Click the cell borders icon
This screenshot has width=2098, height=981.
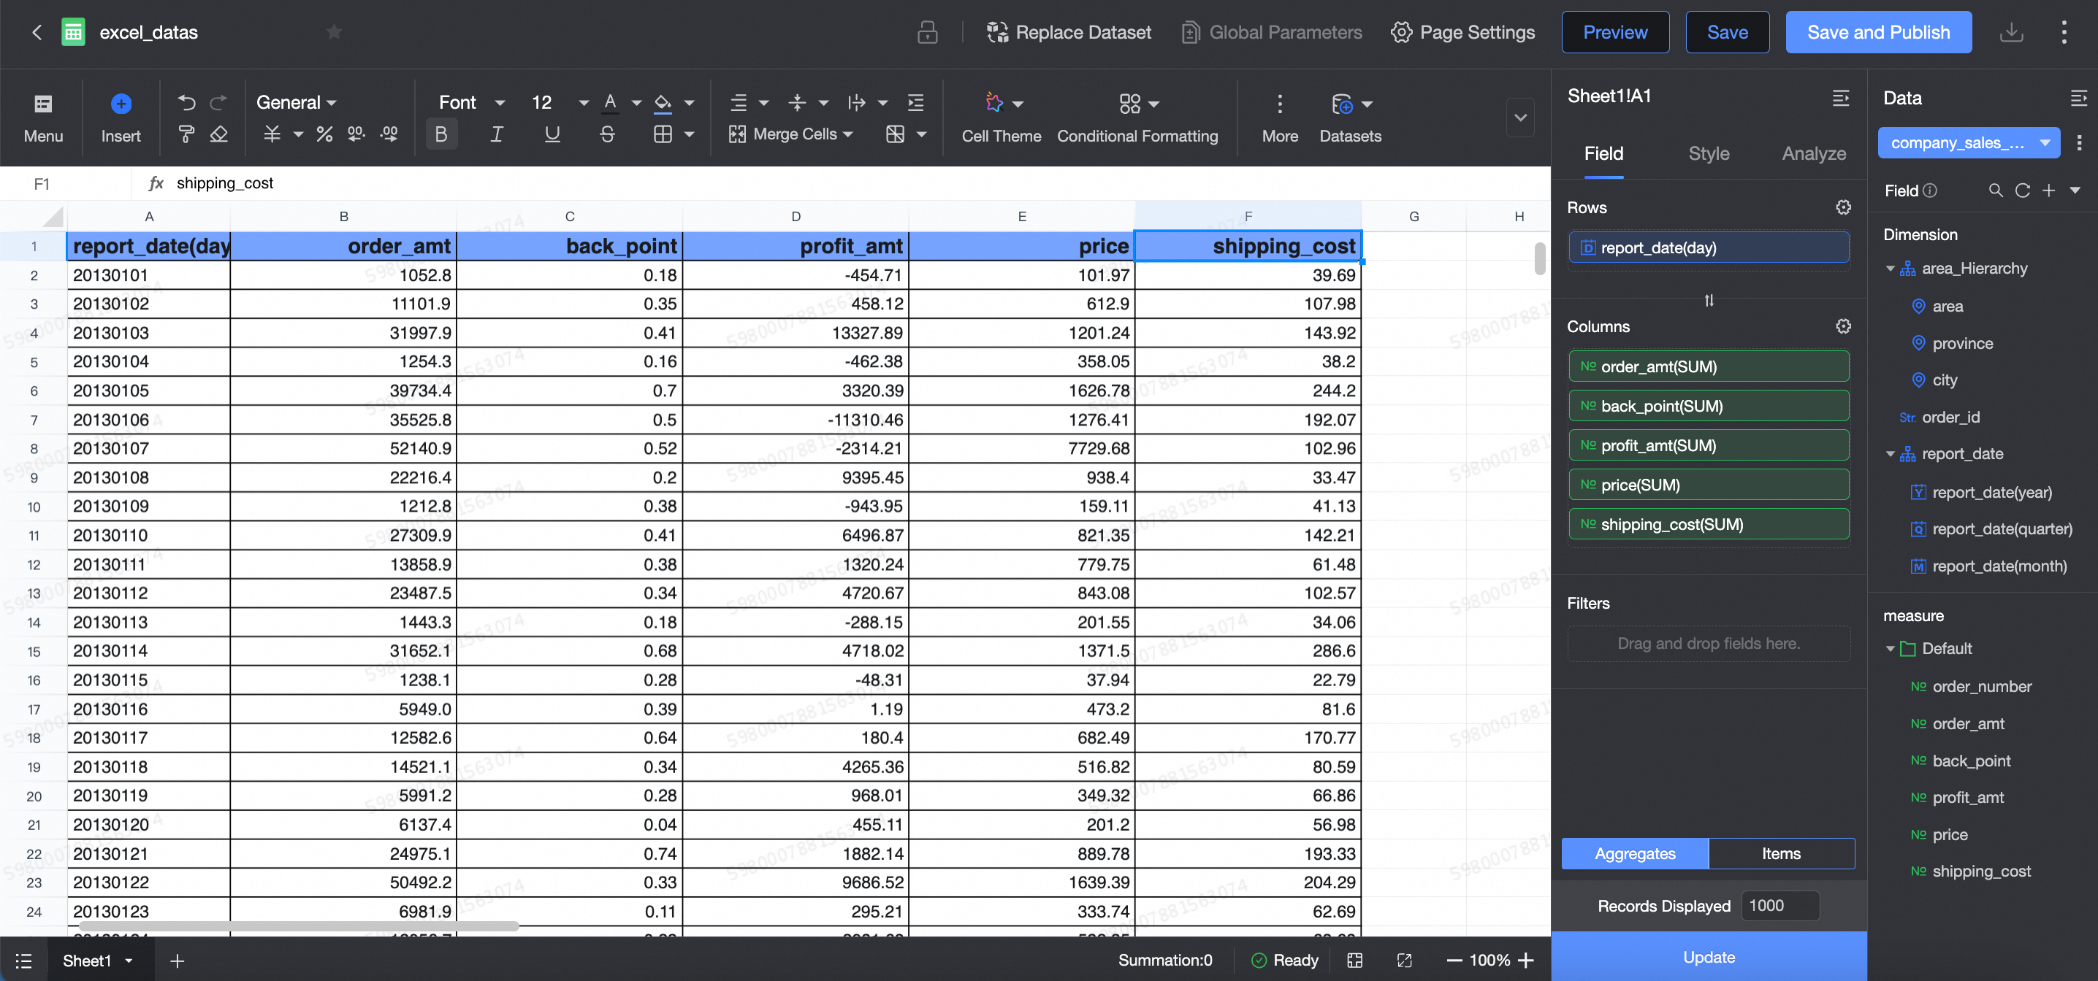663,134
